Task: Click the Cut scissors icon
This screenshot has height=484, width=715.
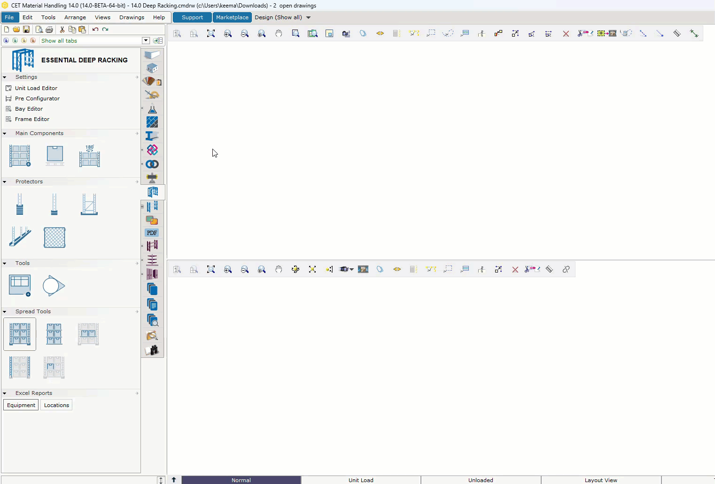Action: (62, 29)
